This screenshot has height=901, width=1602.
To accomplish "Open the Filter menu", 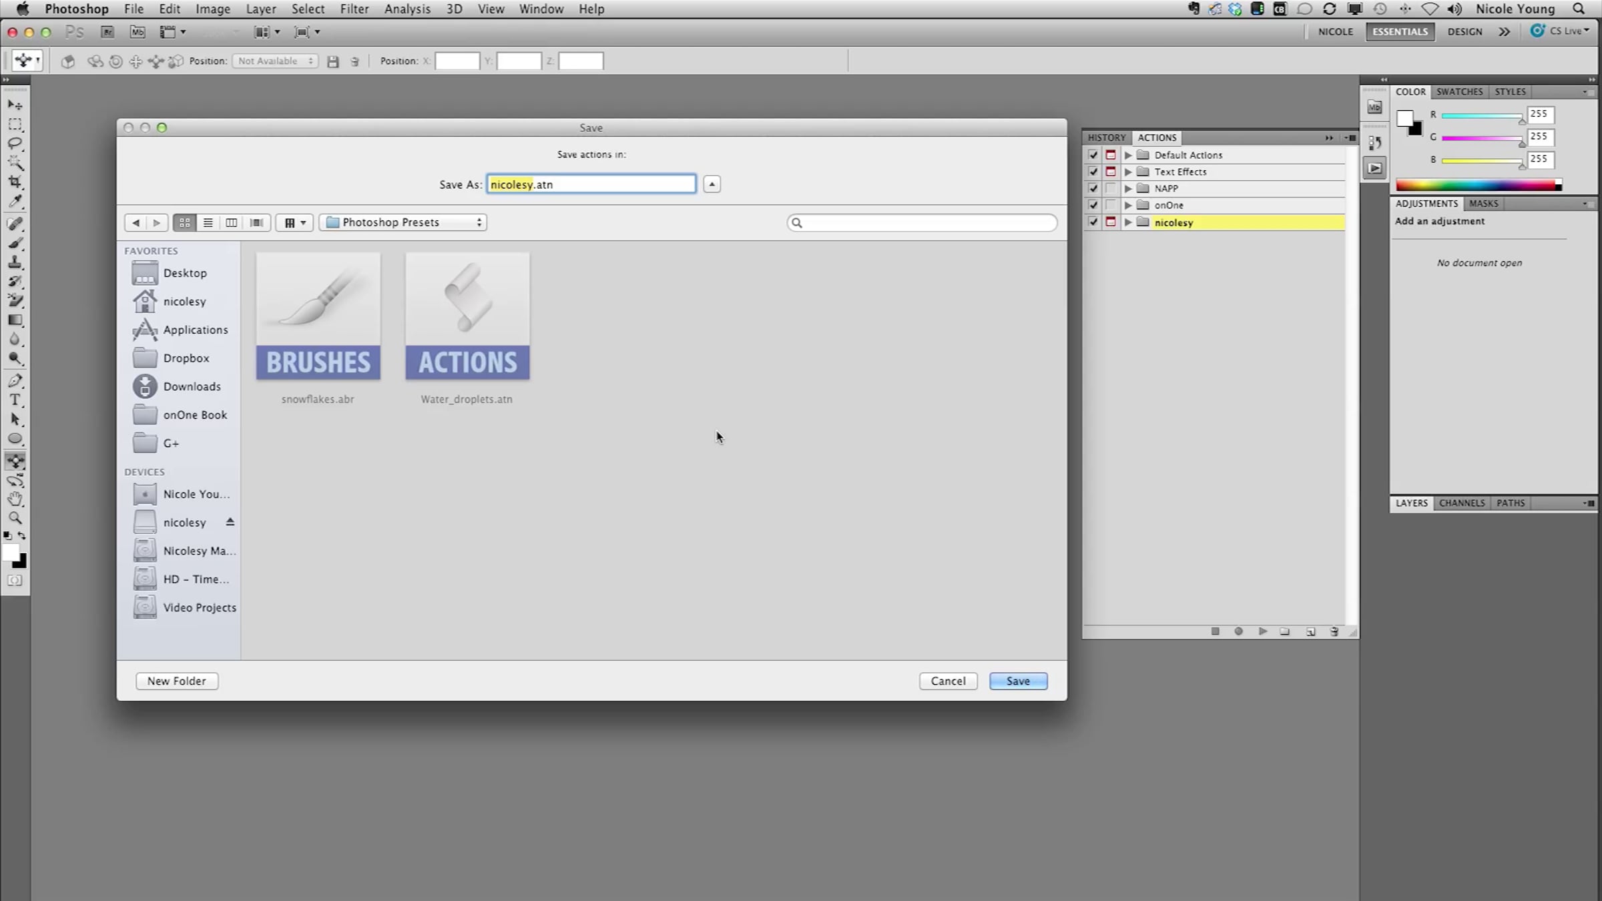I will (354, 9).
